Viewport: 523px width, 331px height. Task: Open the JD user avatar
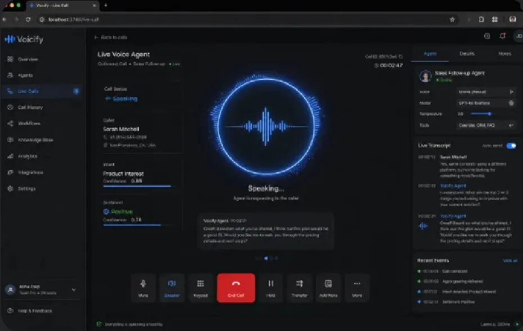click(519, 36)
